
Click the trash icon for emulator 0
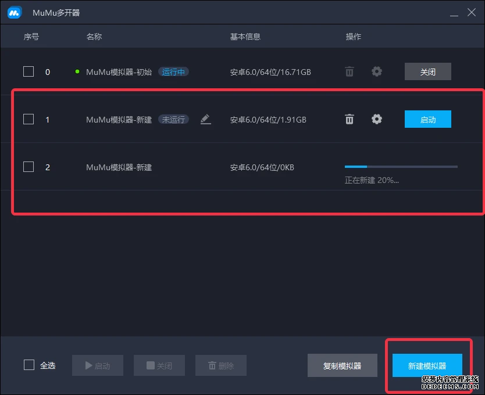tap(350, 71)
